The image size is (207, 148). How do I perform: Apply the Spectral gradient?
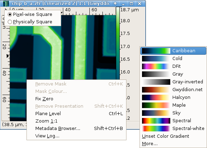(173, 121)
